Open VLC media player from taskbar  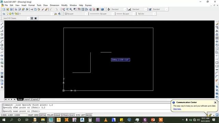pos(106,120)
